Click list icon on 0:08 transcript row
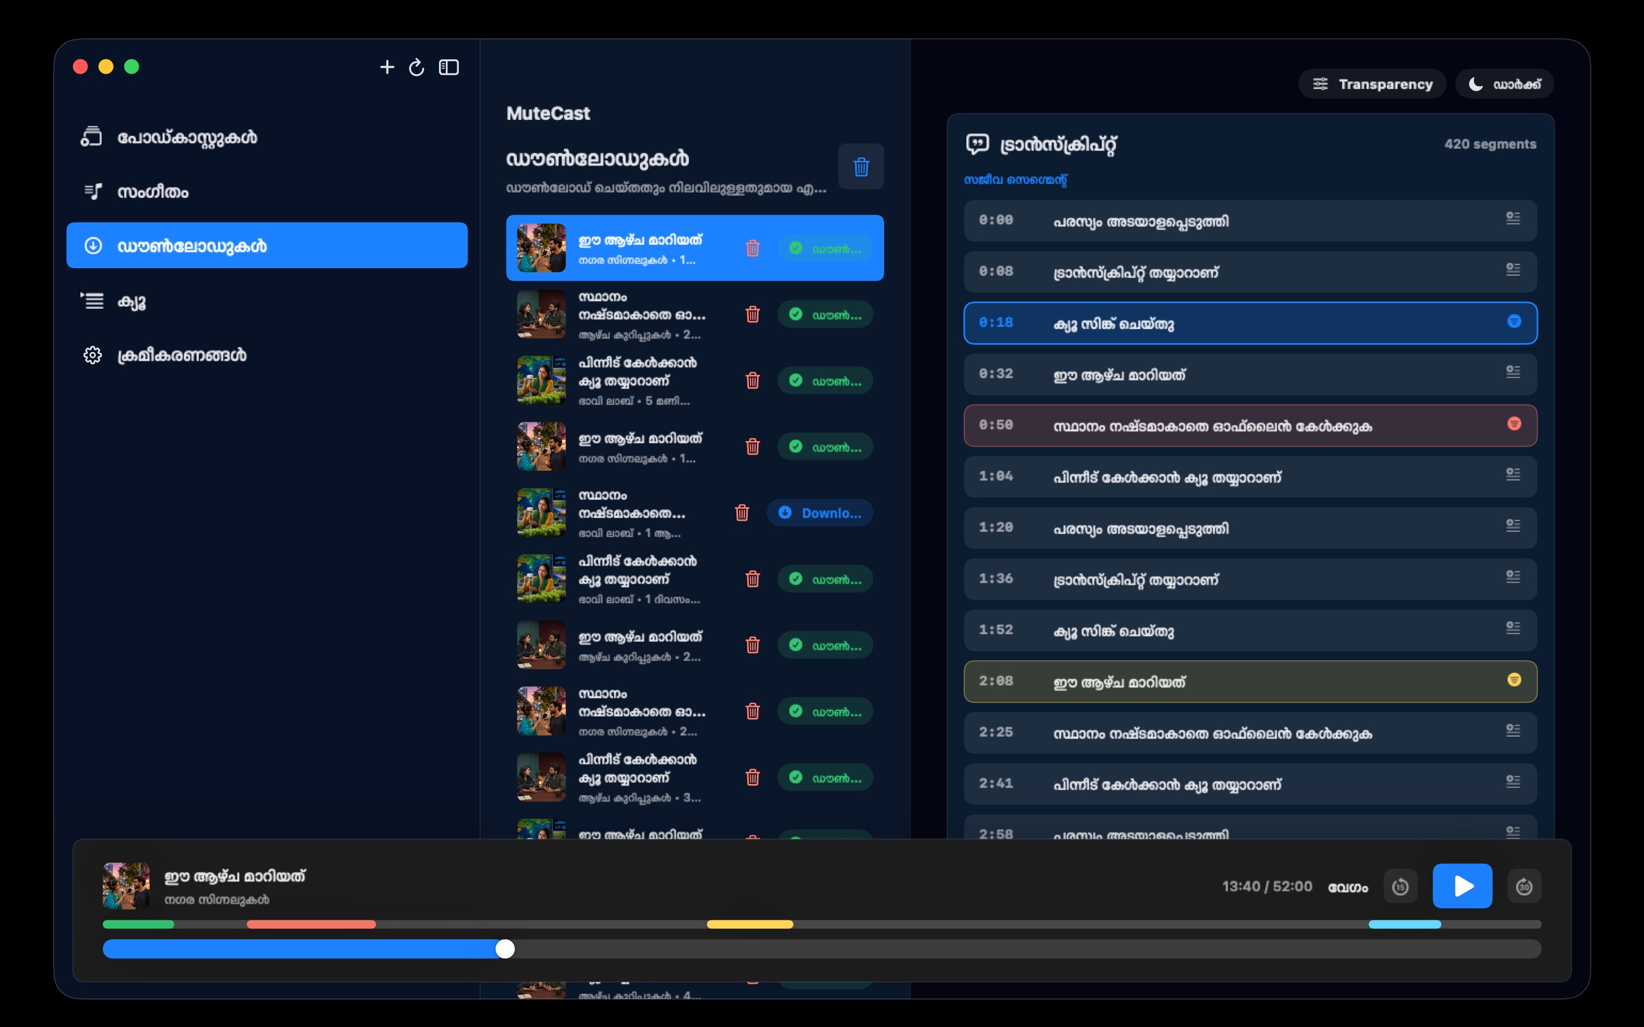The height and width of the screenshot is (1027, 1644). pyautogui.click(x=1513, y=270)
